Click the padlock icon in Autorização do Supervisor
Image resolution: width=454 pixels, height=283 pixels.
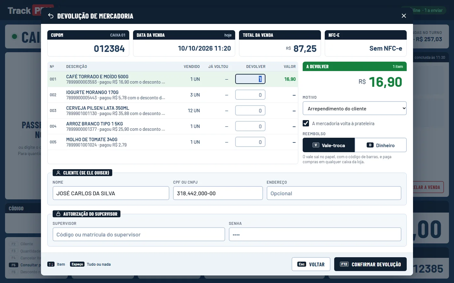coord(58,214)
